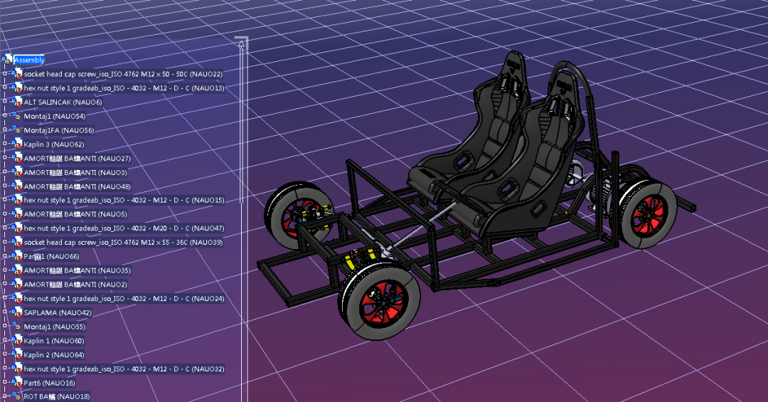The height and width of the screenshot is (402, 768).
Task: Click the Kaplin 3 (NAUO62) part icon
Action: pos(16,144)
